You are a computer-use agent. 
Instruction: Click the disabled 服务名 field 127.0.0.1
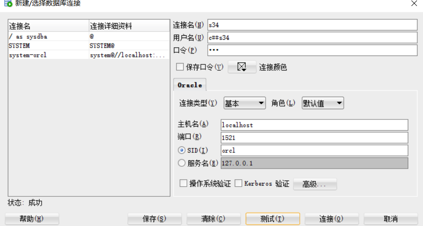pyautogui.click(x=314, y=163)
